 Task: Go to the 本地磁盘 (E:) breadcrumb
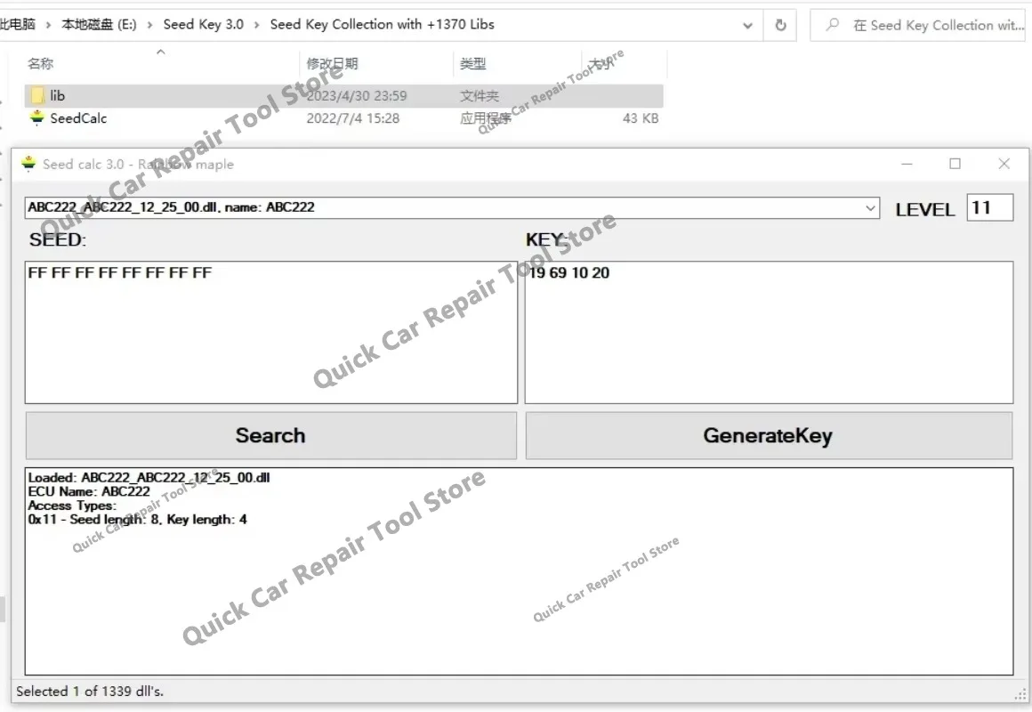click(x=99, y=24)
